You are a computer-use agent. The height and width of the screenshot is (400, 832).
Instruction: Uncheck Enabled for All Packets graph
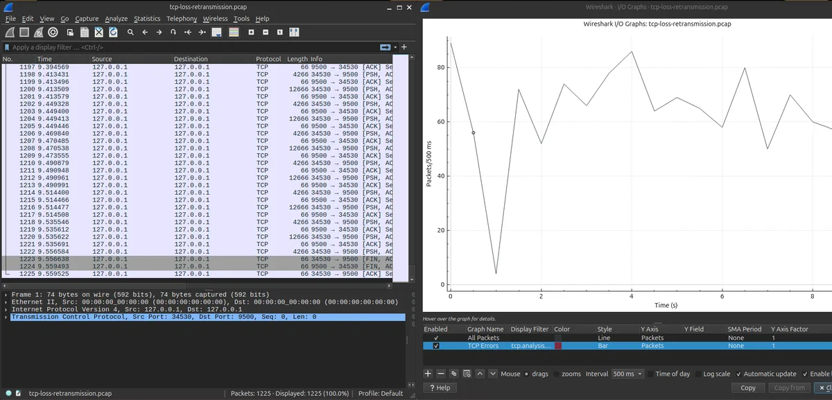pos(435,338)
